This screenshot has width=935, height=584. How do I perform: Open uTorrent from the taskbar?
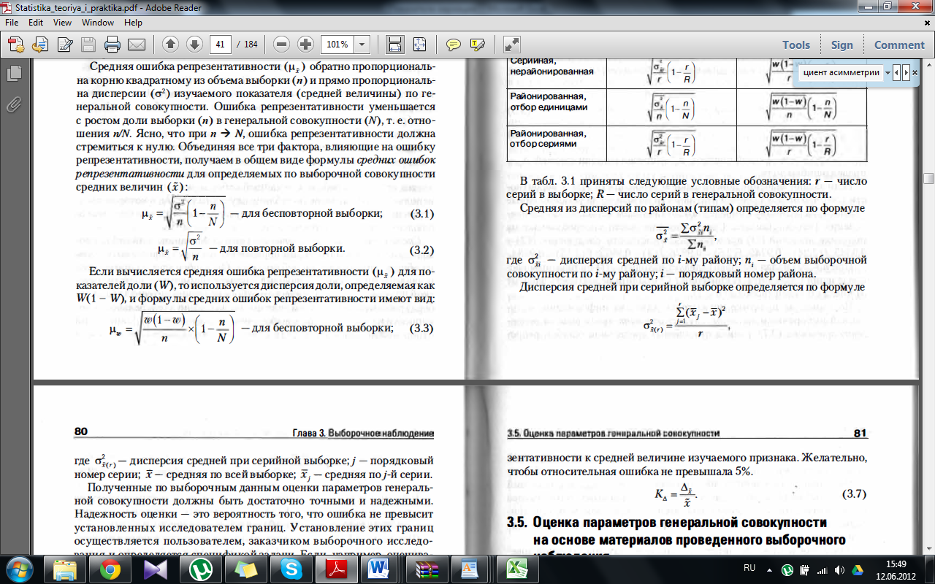point(200,569)
